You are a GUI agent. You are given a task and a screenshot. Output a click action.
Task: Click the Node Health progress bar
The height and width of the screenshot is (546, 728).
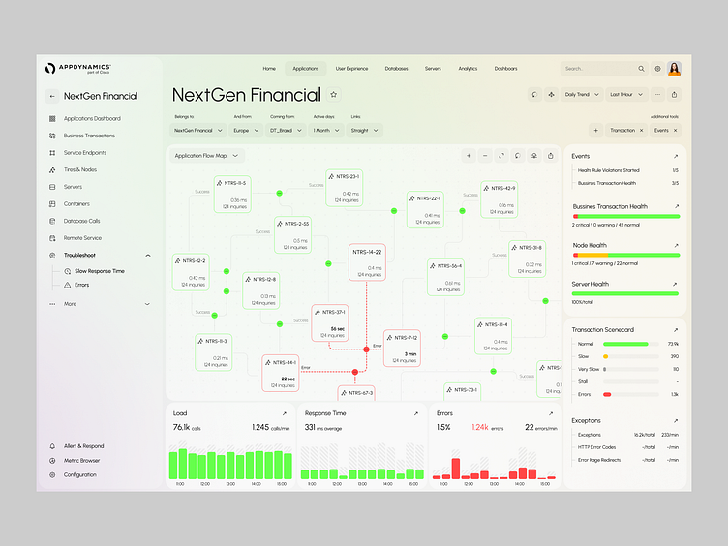625,255
